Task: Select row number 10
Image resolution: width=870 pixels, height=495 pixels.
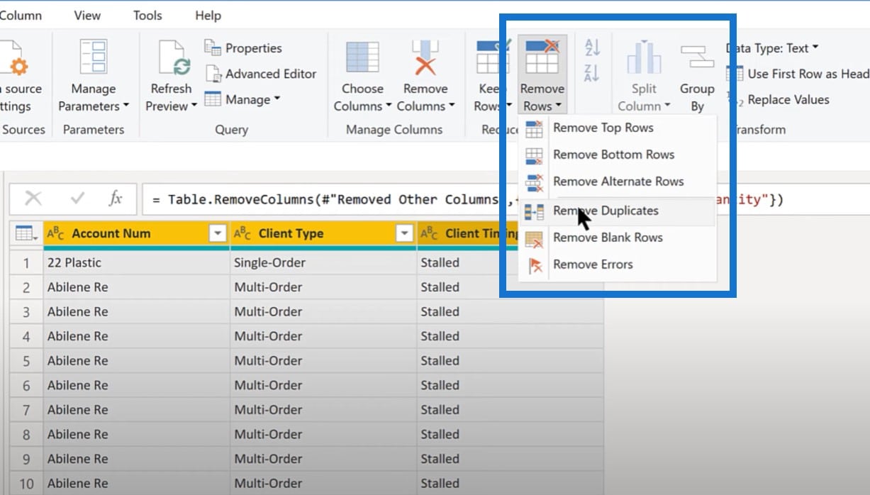Action: click(x=26, y=484)
